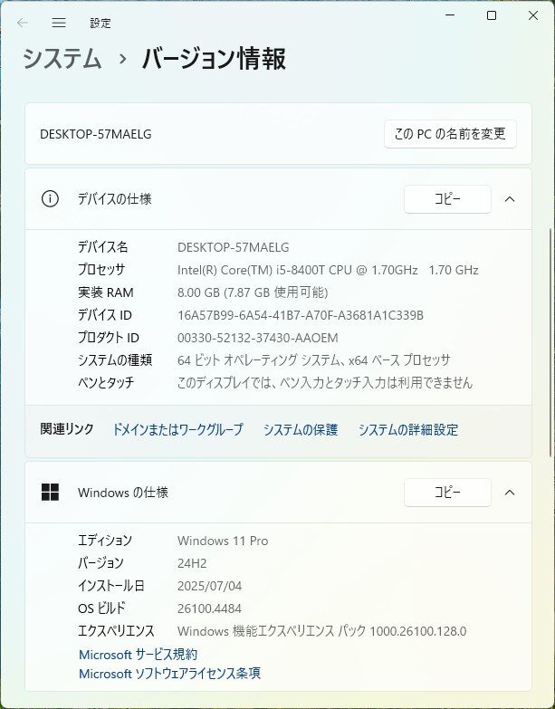Copy the device specifications
555x709 pixels.
(447, 199)
